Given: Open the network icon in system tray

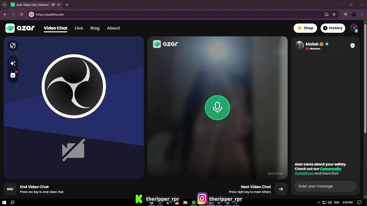Looking at the screenshot, I should pyautogui.click(x=324, y=203).
